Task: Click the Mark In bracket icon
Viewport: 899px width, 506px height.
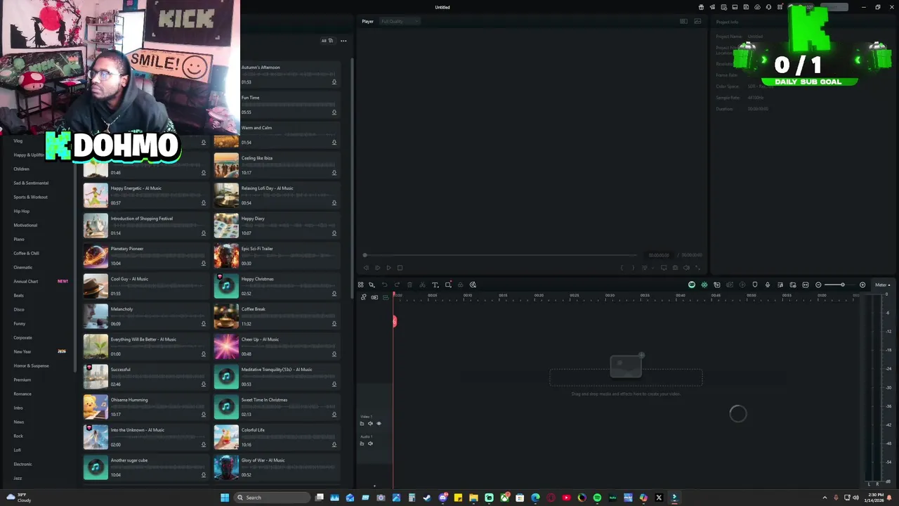Action: coord(622,268)
